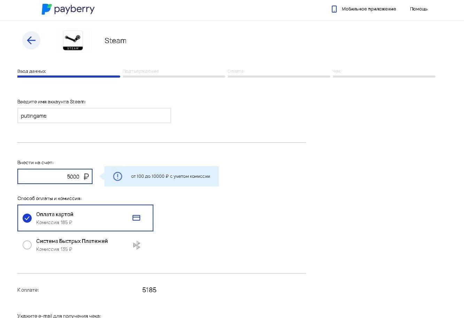This screenshot has height=318, width=464.
Task: Open the Помощь link
Action: click(x=419, y=9)
